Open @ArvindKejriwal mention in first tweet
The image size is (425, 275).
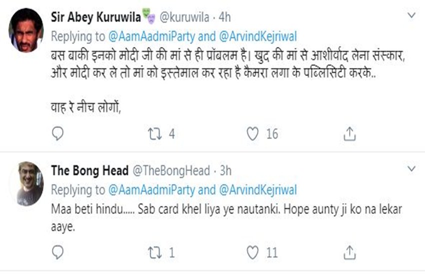pyautogui.click(x=257, y=36)
